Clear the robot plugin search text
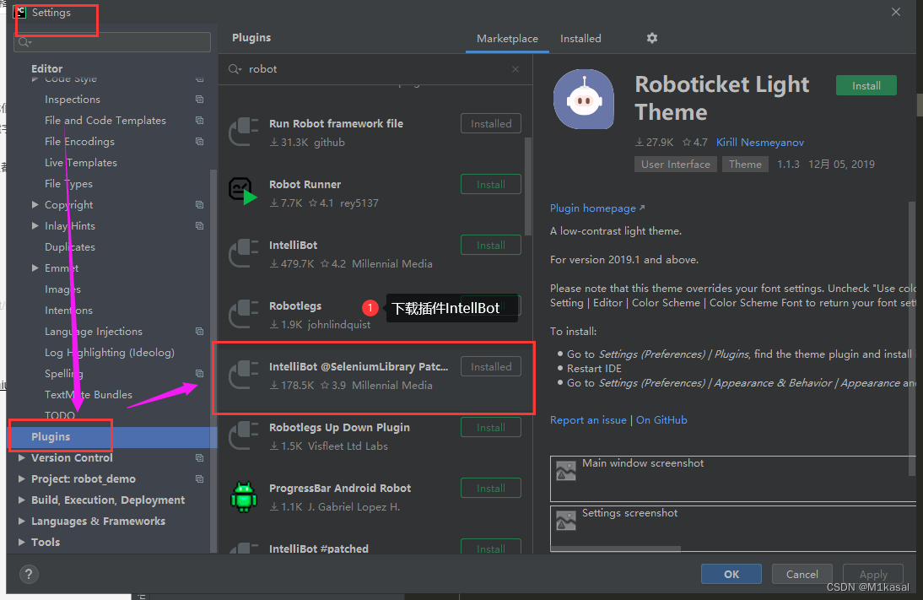923x600 pixels. click(515, 69)
